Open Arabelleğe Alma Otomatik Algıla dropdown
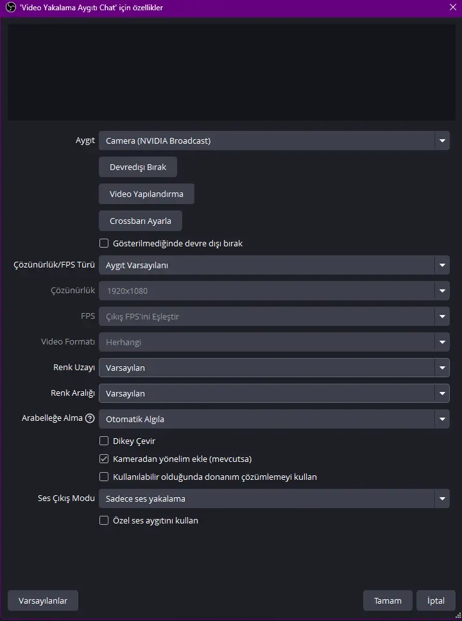462x621 pixels. [274, 419]
